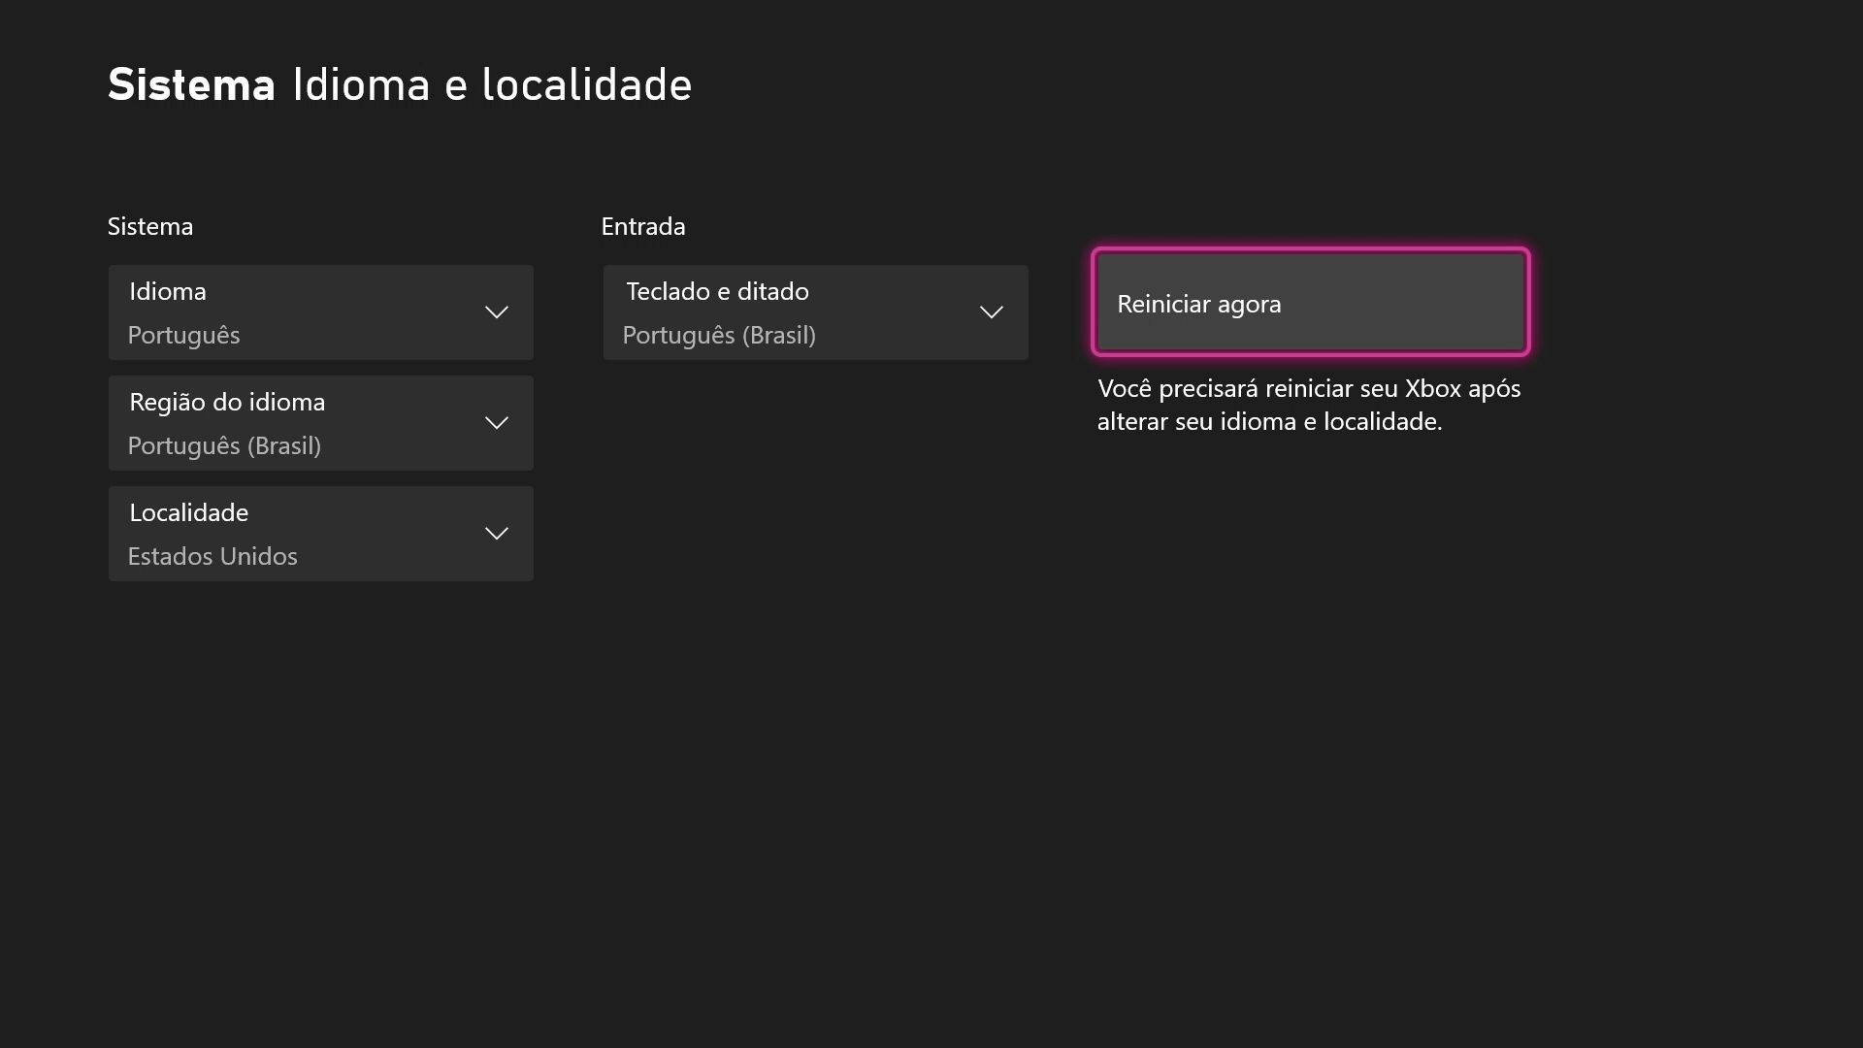Viewport: 1863px width, 1048px height.
Task: Click Português (Brasil) under Região do idioma
Action: (x=224, y=446)
